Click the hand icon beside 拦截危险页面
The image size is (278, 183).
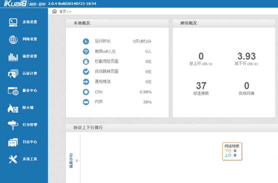(x=85, y=61)
